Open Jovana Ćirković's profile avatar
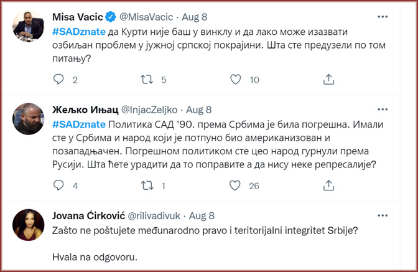This screenshot has width=418, height=272. click(x=28, y=225)
